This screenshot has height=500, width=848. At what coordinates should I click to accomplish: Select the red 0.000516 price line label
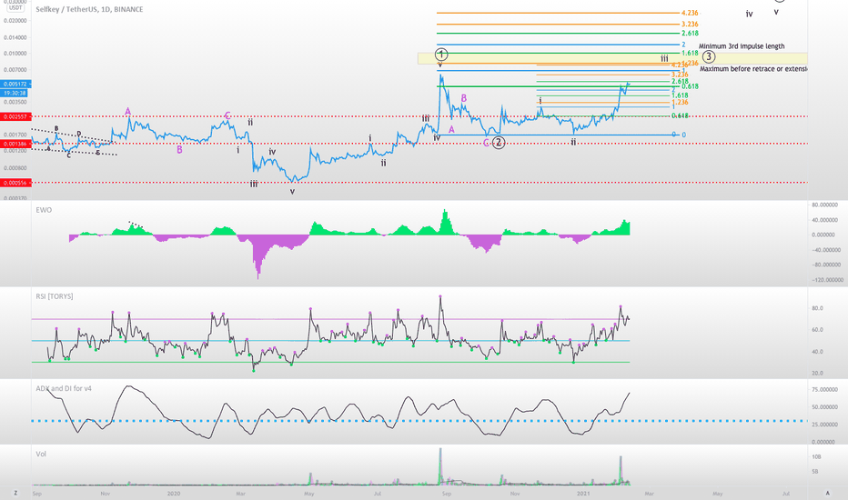point(15,184)
